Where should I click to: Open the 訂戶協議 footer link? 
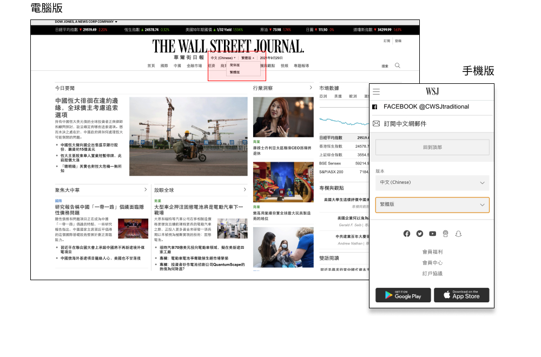pos(432,274)
